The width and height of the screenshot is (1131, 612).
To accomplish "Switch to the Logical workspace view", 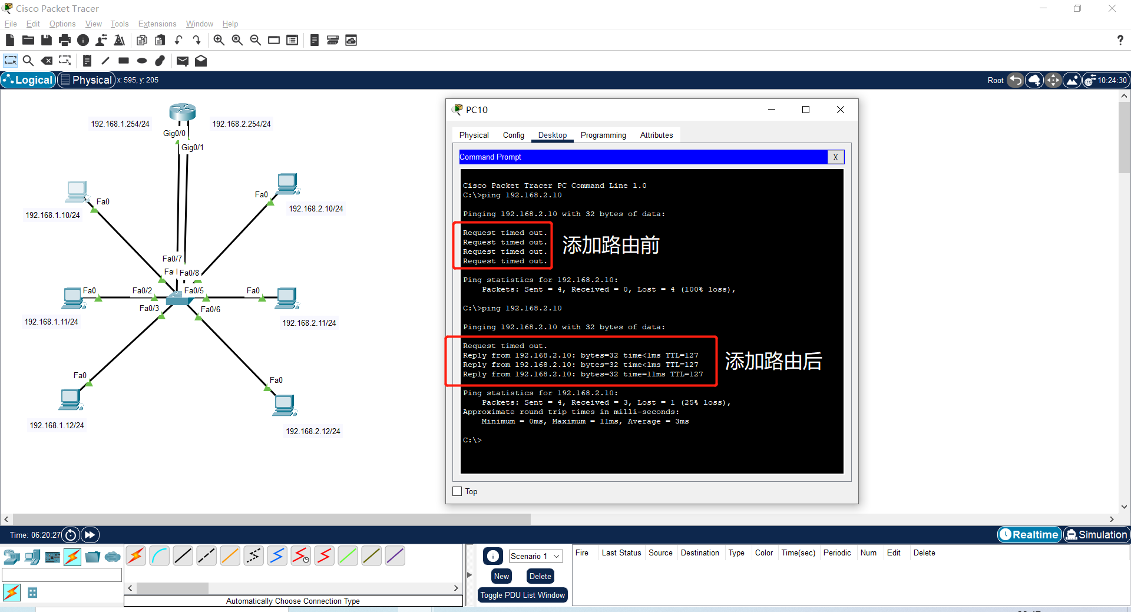I will click(28, 80).
